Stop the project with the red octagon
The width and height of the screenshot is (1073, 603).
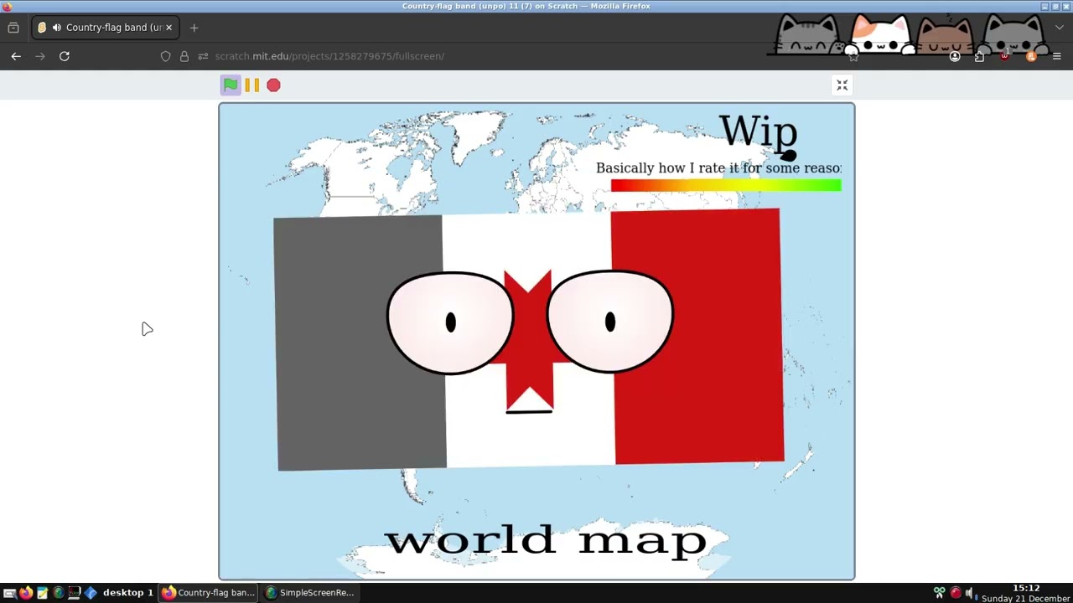point(273,85)
